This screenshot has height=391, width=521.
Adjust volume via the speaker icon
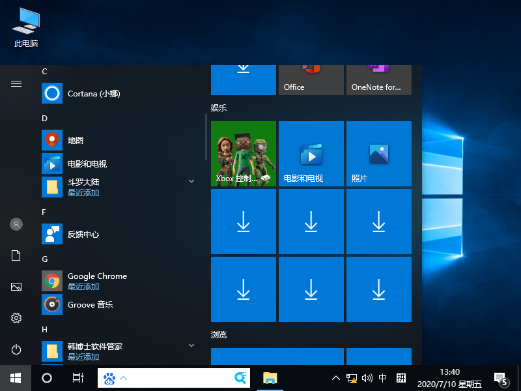coord(367,378)
